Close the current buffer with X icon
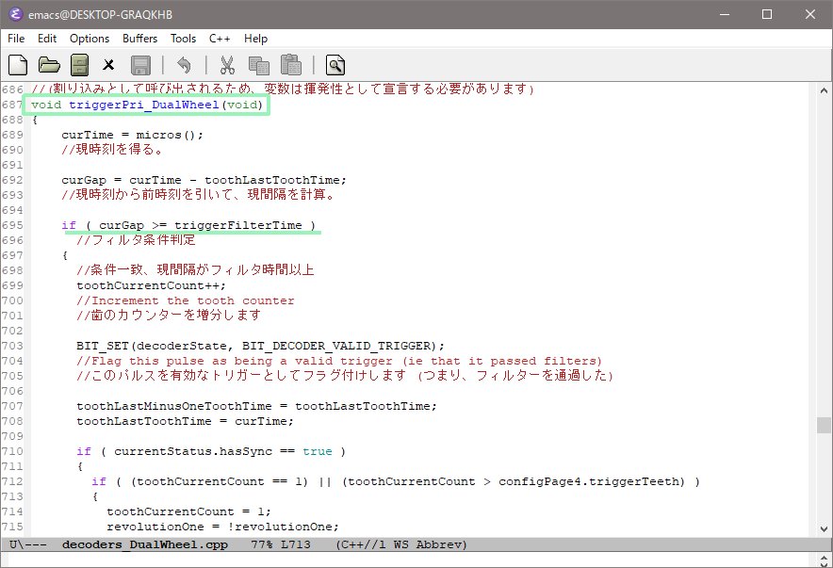The width and height of the screenshot is (833, 568). click(x=109, y=65)
